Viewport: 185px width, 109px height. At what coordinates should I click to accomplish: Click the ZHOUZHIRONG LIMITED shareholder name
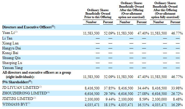[x=26, y=93]
